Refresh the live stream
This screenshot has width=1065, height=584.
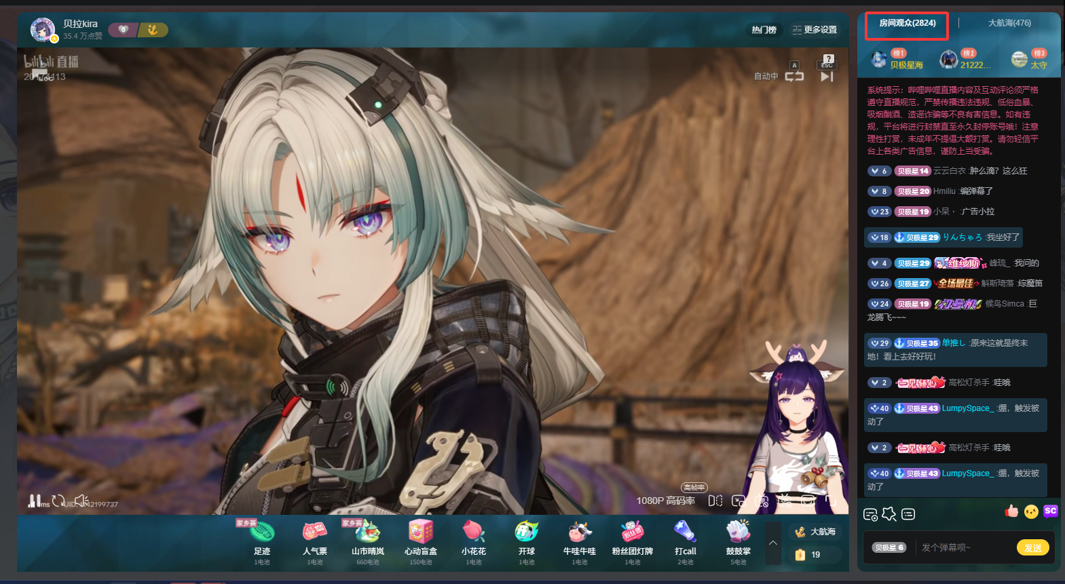[x=58, y=501]
